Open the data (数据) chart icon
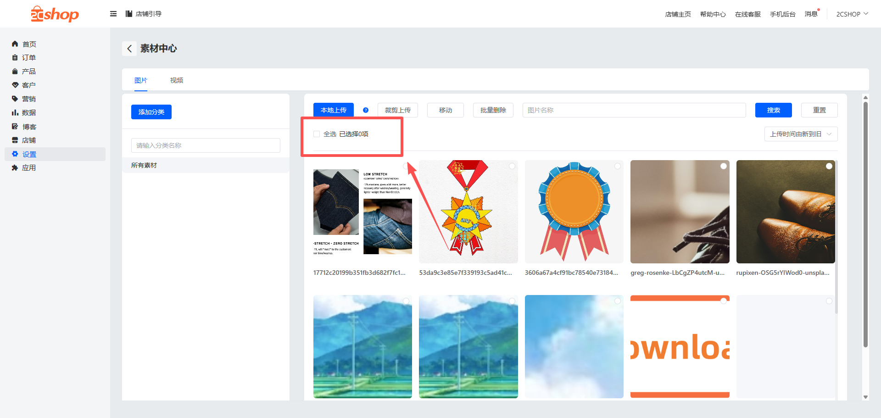881x418 pixels. [x=15, y=112]
